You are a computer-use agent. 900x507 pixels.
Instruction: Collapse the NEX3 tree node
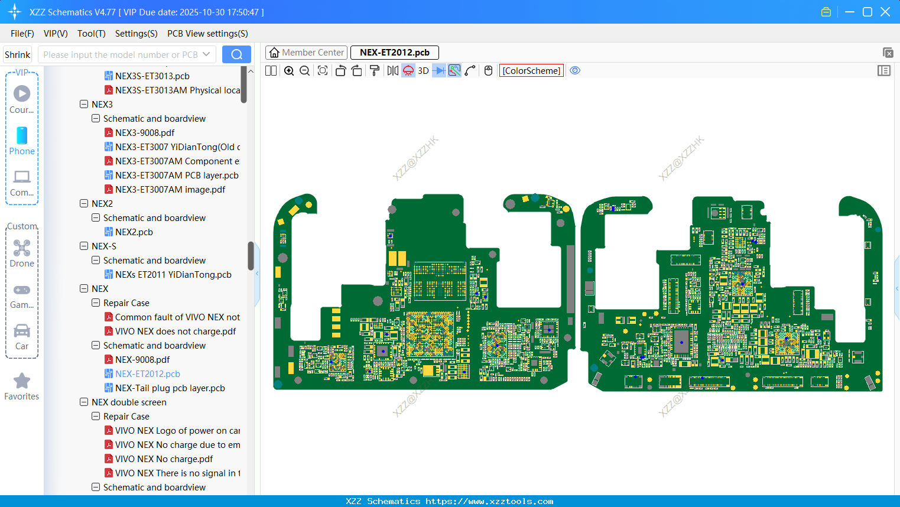click(84, 105)
